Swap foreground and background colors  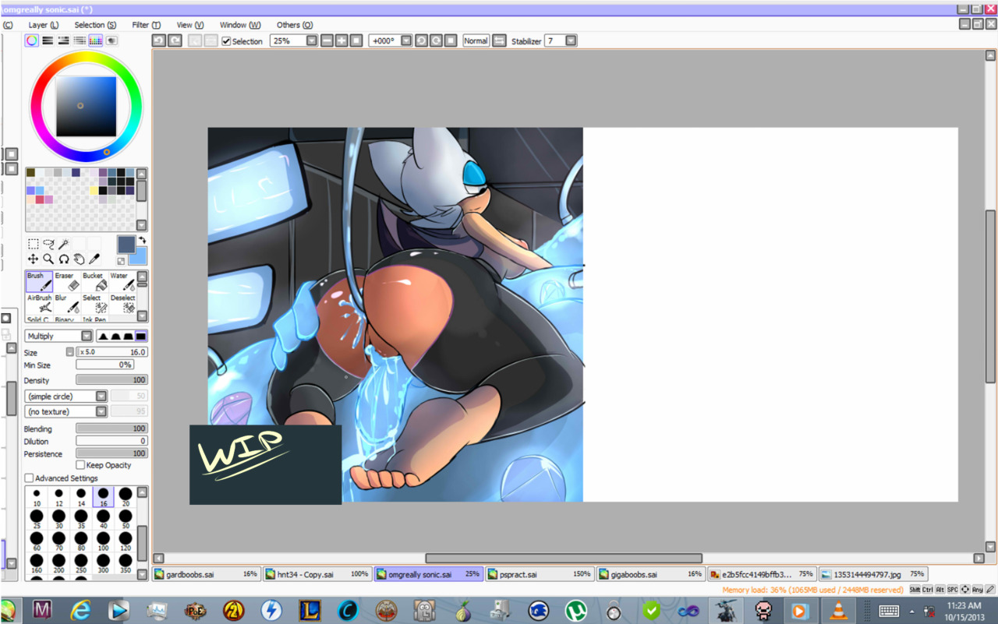point(142,240)
